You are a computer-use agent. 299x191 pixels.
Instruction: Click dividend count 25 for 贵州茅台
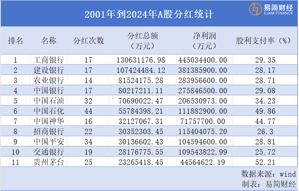(x=88, y=162)
